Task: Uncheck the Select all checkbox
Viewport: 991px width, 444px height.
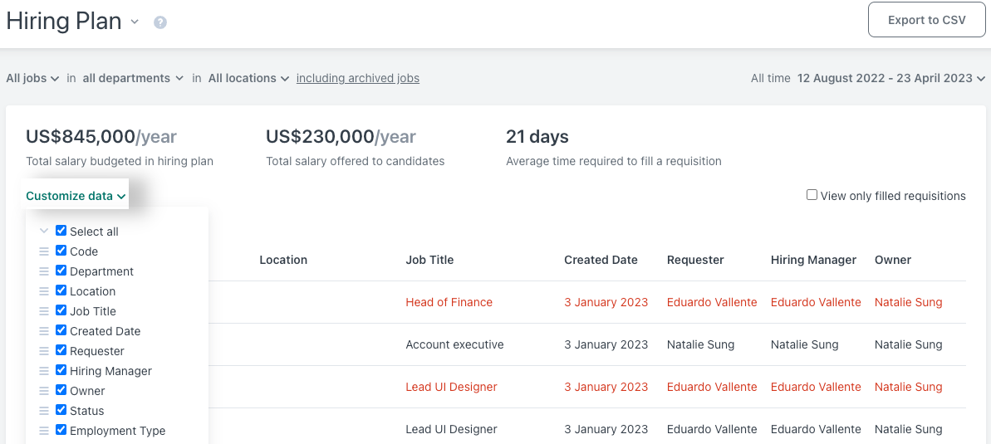Action: click(x=61, y=231)
